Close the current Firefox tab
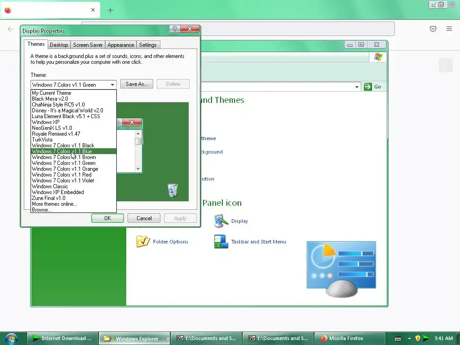Viewport: 460px width, 345px height. click(93, 10)
